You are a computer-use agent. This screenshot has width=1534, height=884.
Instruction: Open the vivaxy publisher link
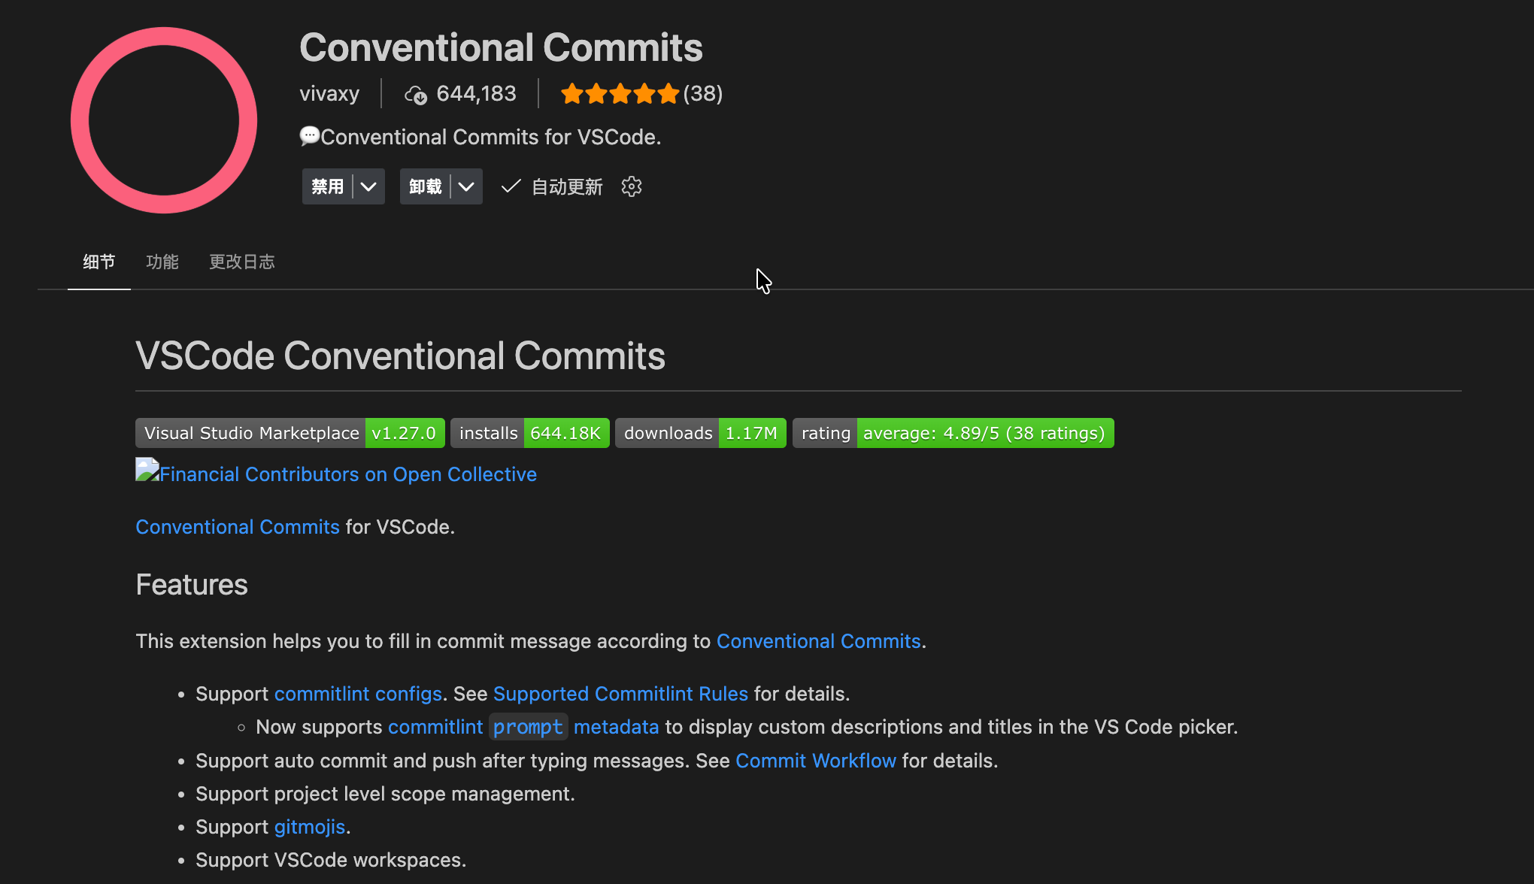tap(329, 94)
